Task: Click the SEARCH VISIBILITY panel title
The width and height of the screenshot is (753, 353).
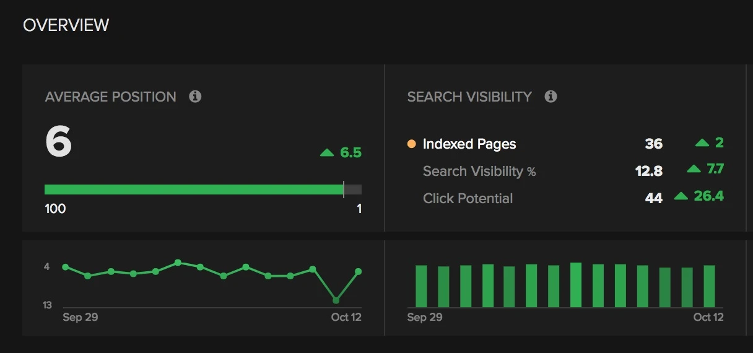Action: (x=469, y=97)
